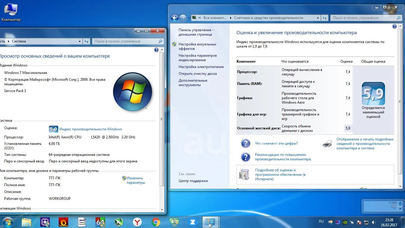
Task: Expand breadcrumb arrow after Все элементы
Action: pos(230,18)
